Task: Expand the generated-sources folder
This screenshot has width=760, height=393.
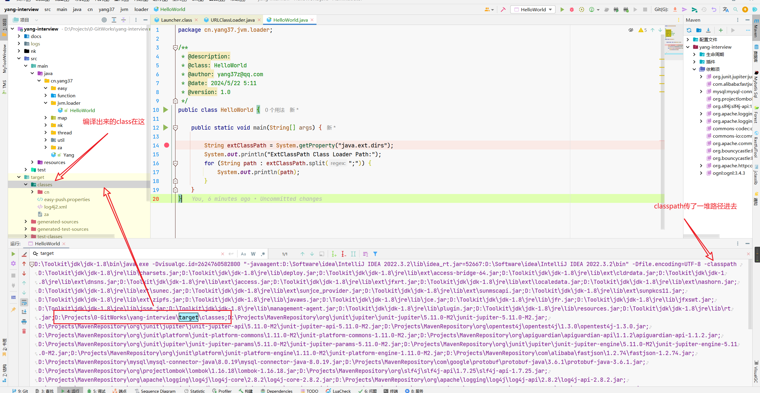Action: point(26,222)
